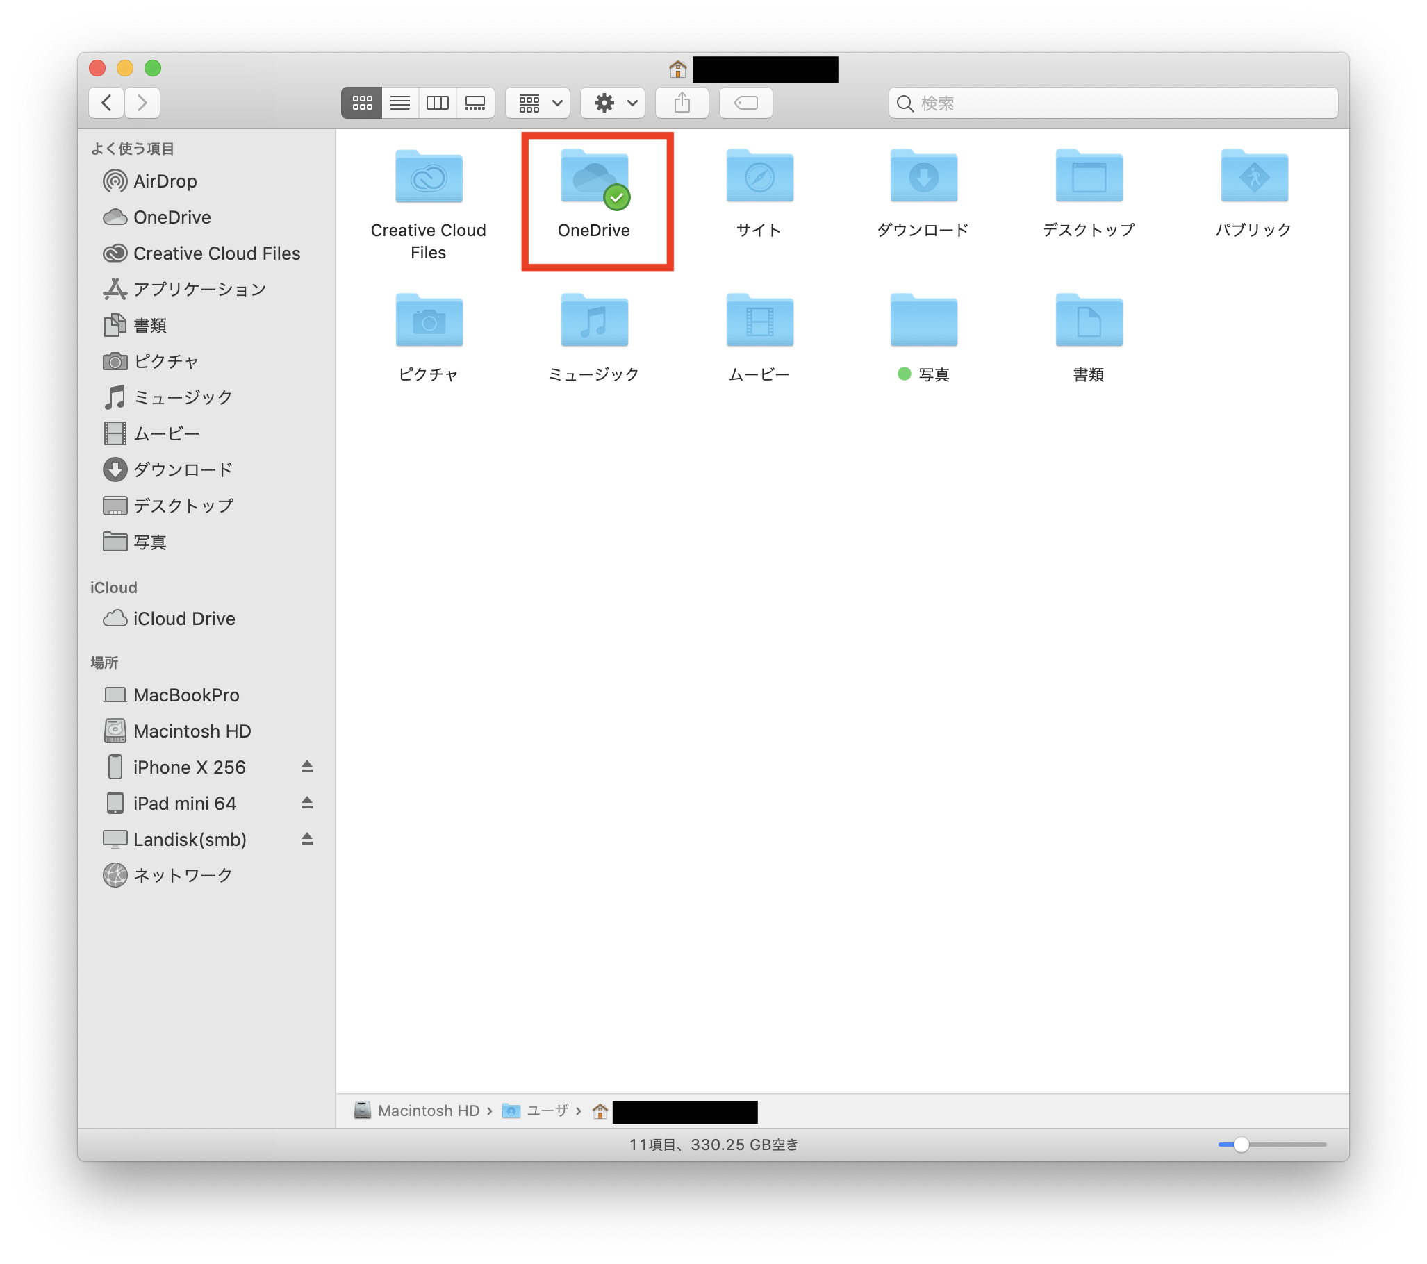Adjust the icon size slider
The height and width of the screenshot is (1264, 1427).
click(1241, 1145)
